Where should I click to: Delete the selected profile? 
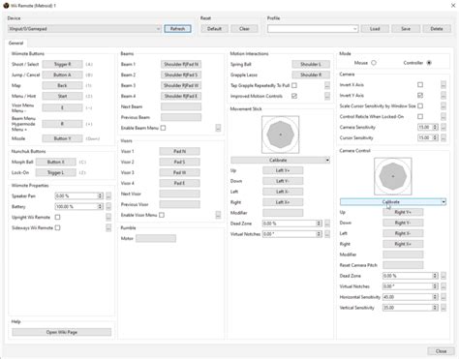[437, 29]
